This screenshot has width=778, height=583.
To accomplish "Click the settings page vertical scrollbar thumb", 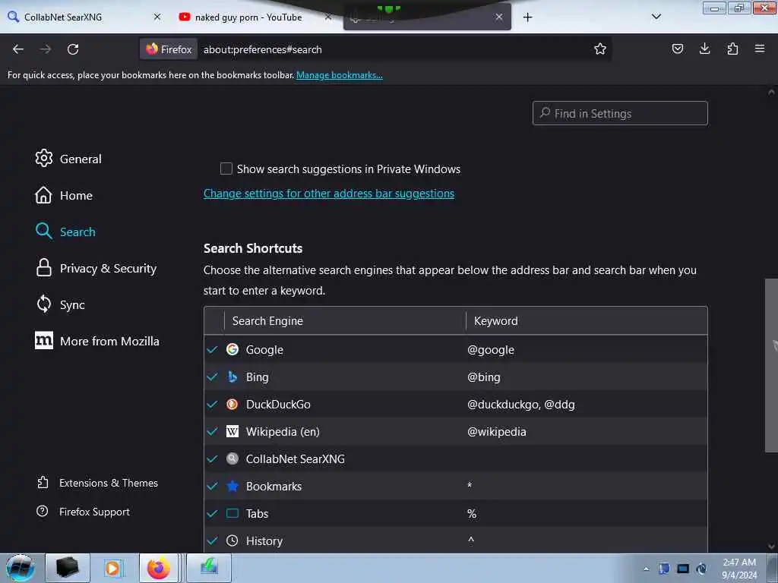I will (771, 365).
